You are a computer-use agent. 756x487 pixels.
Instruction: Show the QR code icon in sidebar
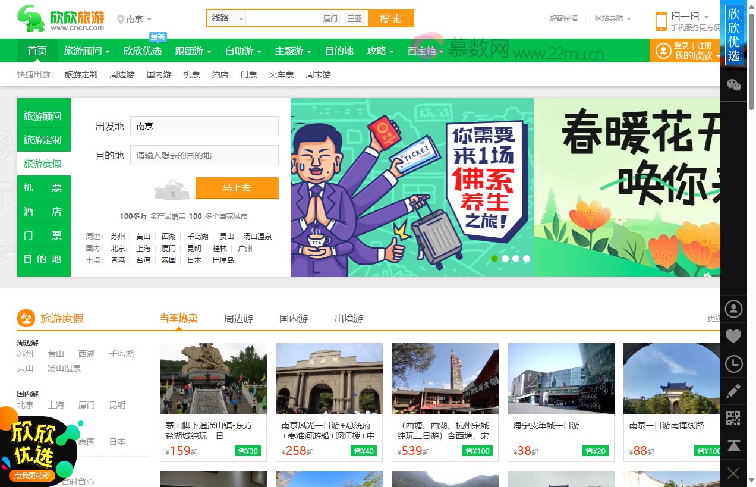[734, 418]
